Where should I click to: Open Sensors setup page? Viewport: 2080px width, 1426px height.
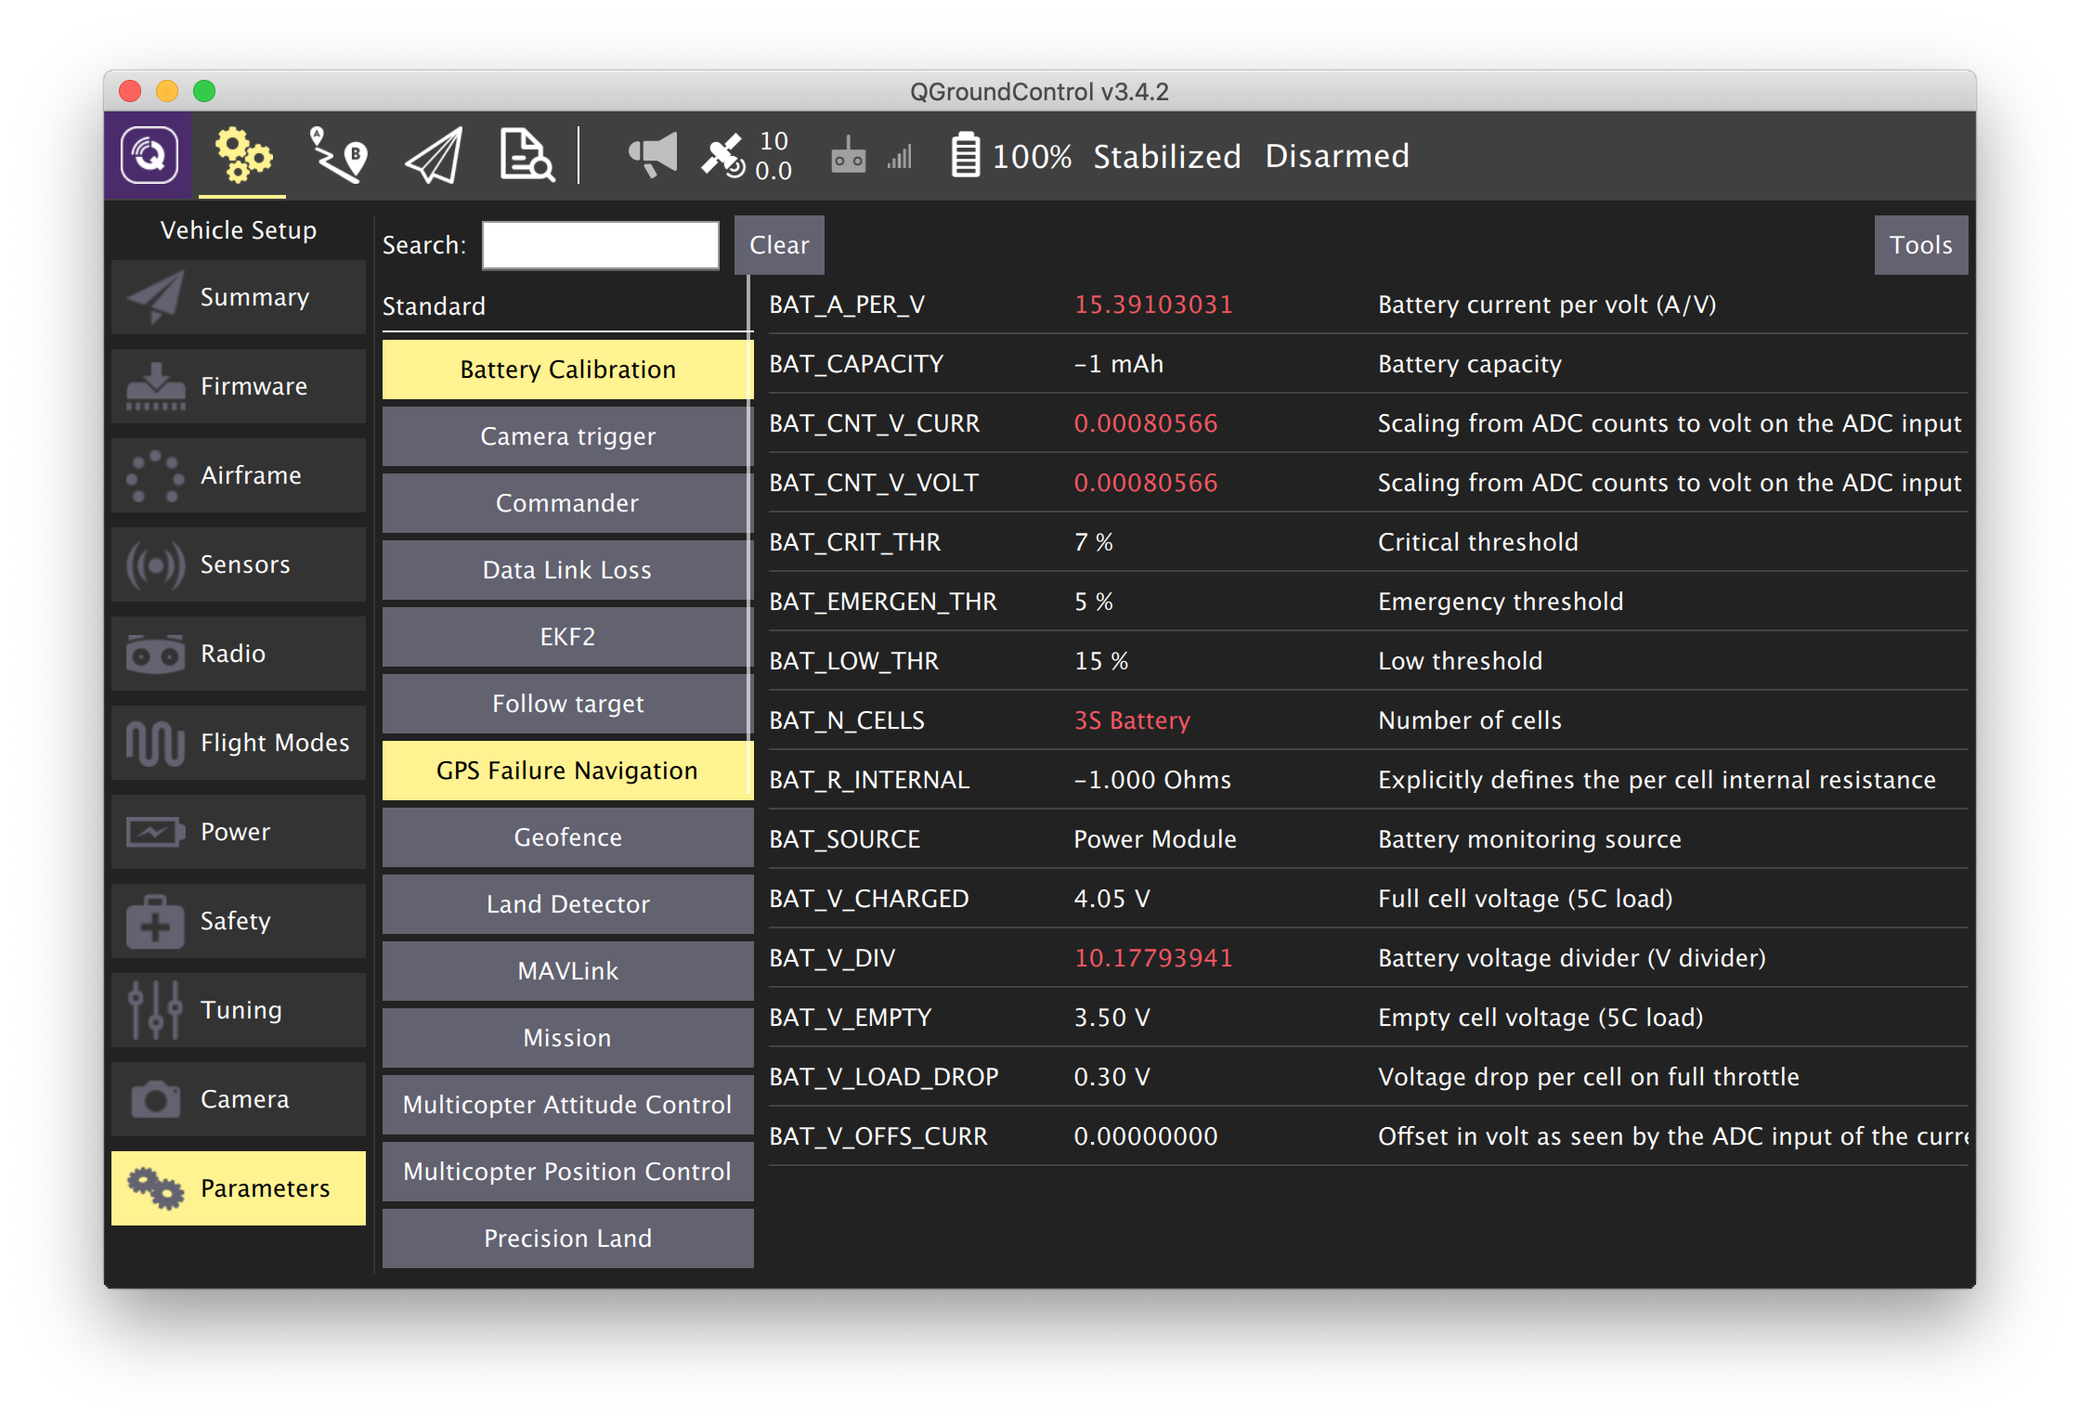click(x=239, y=564)
